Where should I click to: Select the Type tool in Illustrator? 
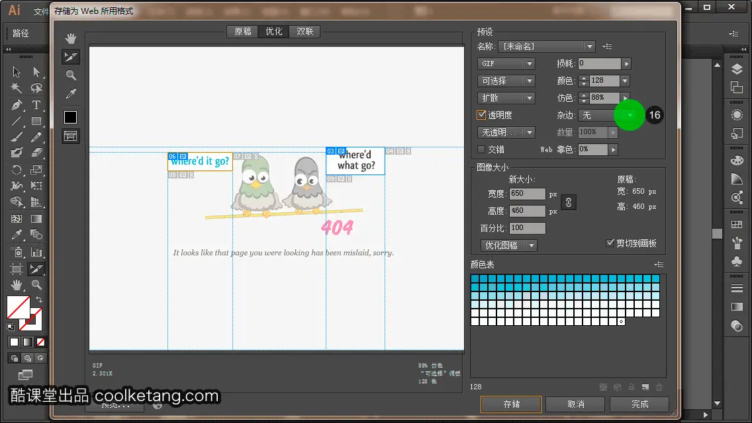click(36, 104)
